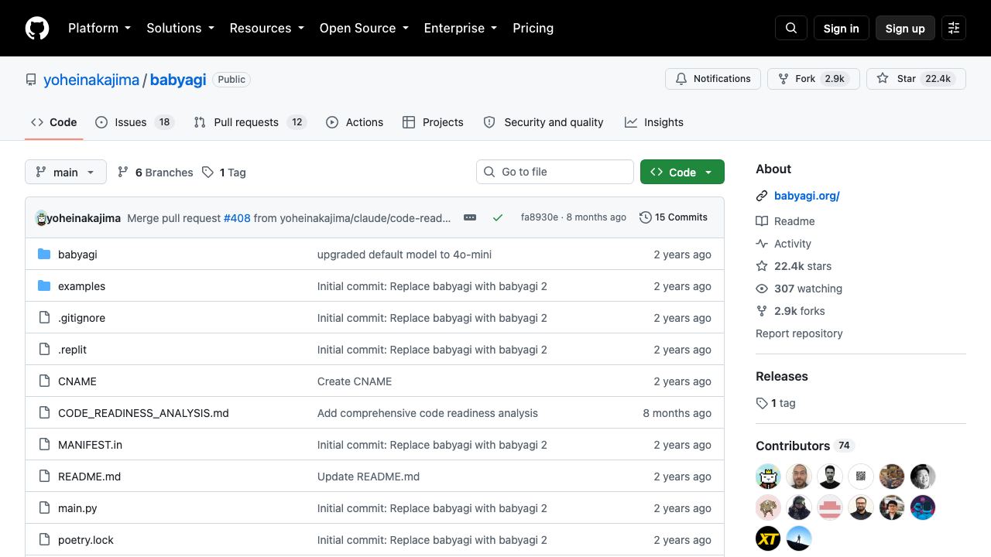Viewport: 991px width, 557px height.
Task: Switch to the Insights tab
Action: 654,122
